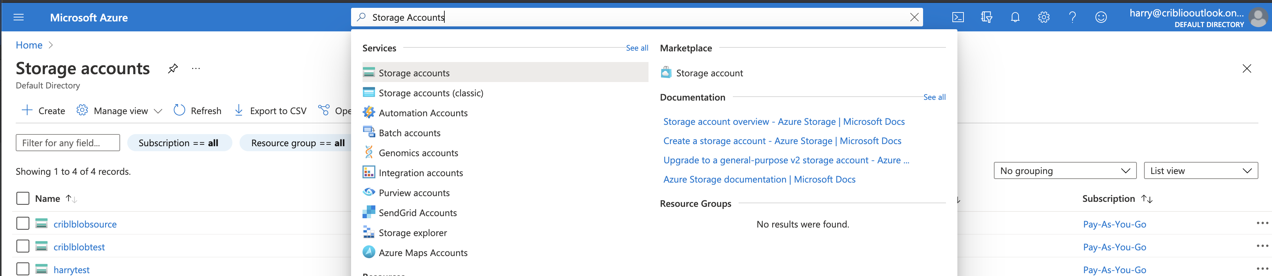Focus the Filter for any field box
Screen dimensions: 1272x276
pos(68,142)
